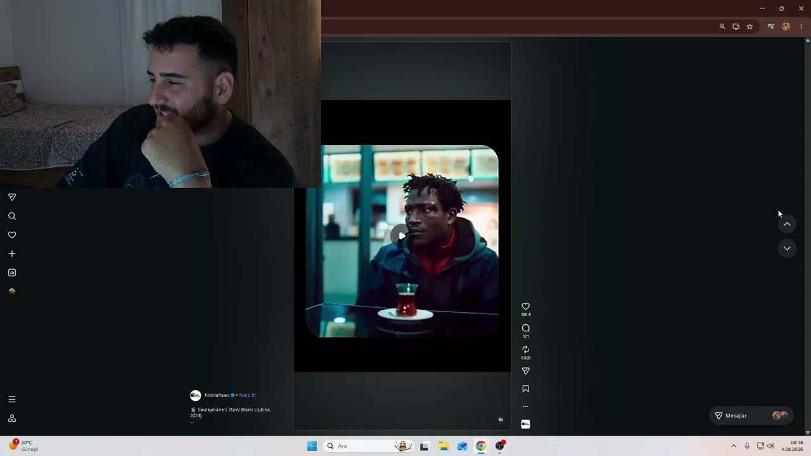
Task: Open the filmhafizasi profile avatar
Action: 196,396
